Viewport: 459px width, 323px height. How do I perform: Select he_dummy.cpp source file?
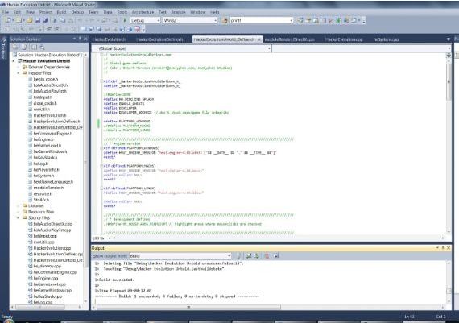48,266
